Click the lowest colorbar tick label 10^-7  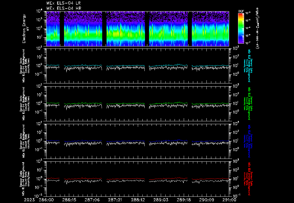pyautogui.click(x=248, y=43)
